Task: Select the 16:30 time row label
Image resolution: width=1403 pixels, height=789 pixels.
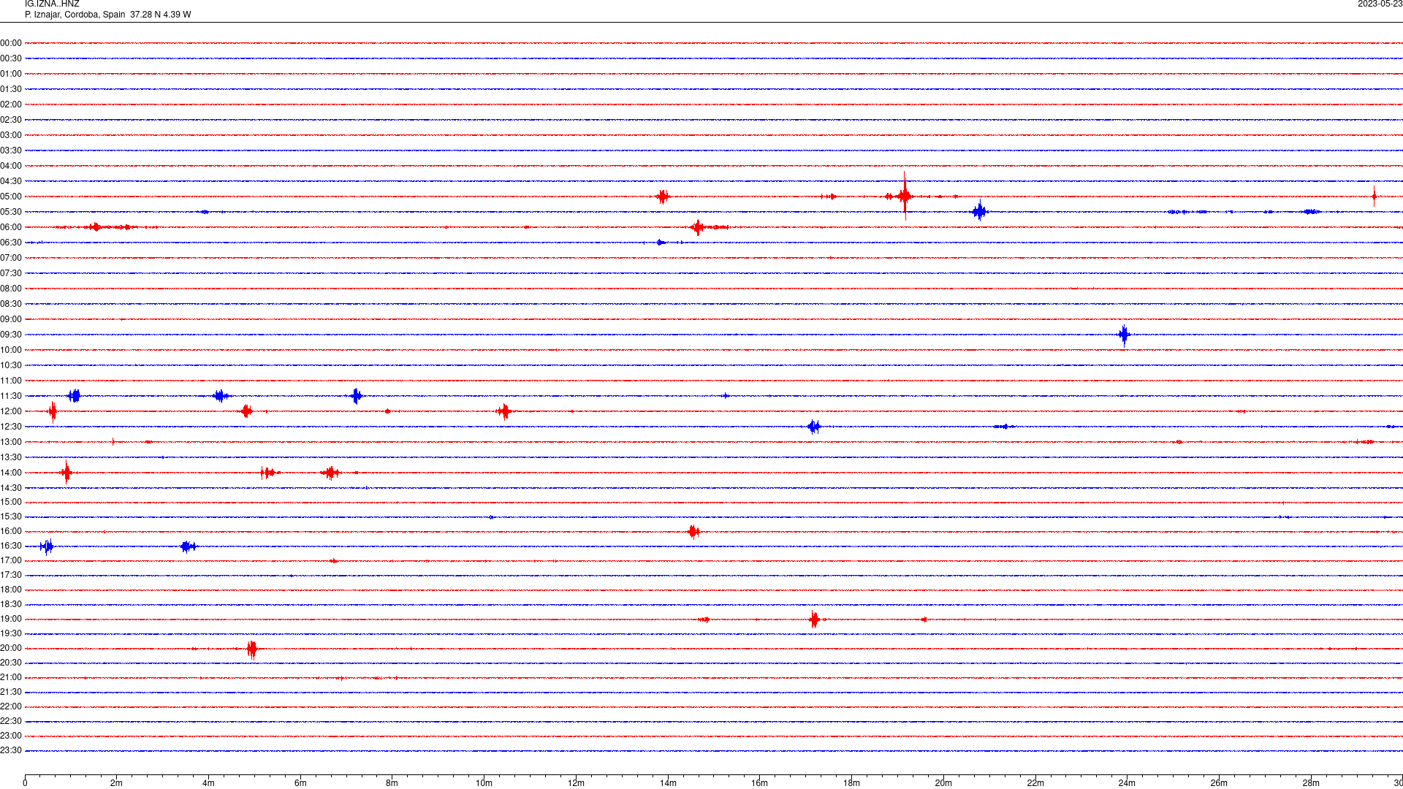Action: point(11,546)
